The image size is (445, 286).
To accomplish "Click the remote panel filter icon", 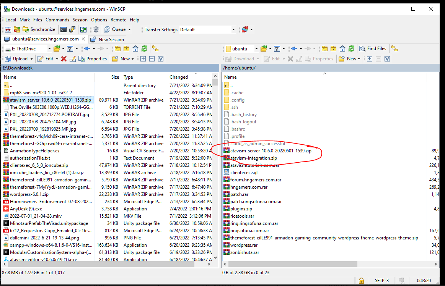I will (x=277, y=49).
